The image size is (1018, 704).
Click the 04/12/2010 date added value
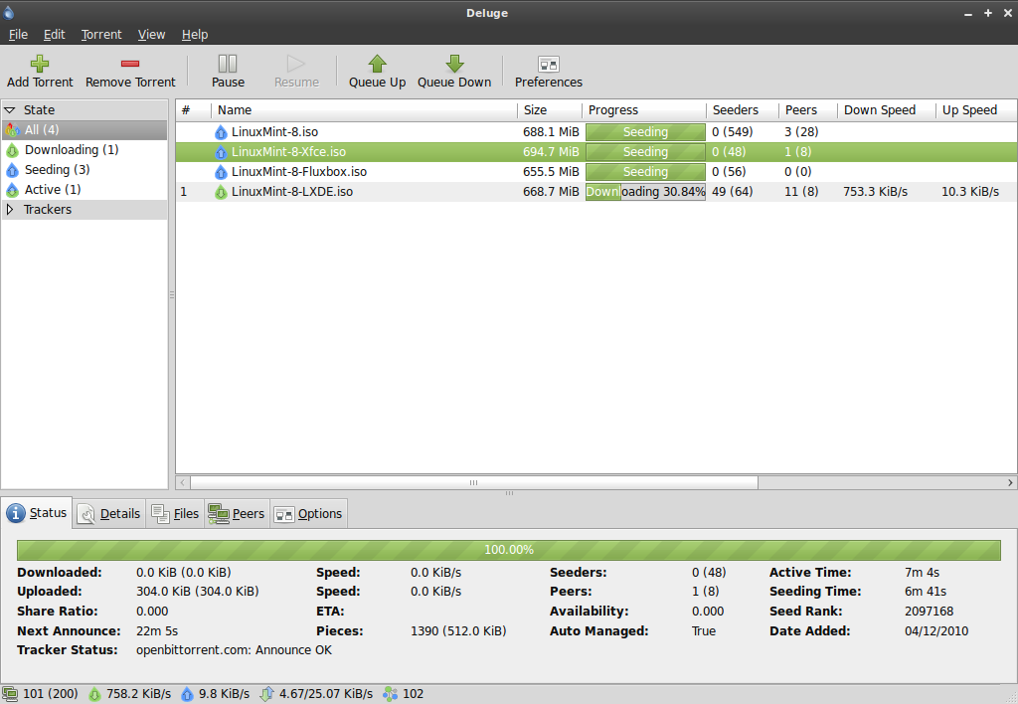pyautogui.click(x=936, y=631)
